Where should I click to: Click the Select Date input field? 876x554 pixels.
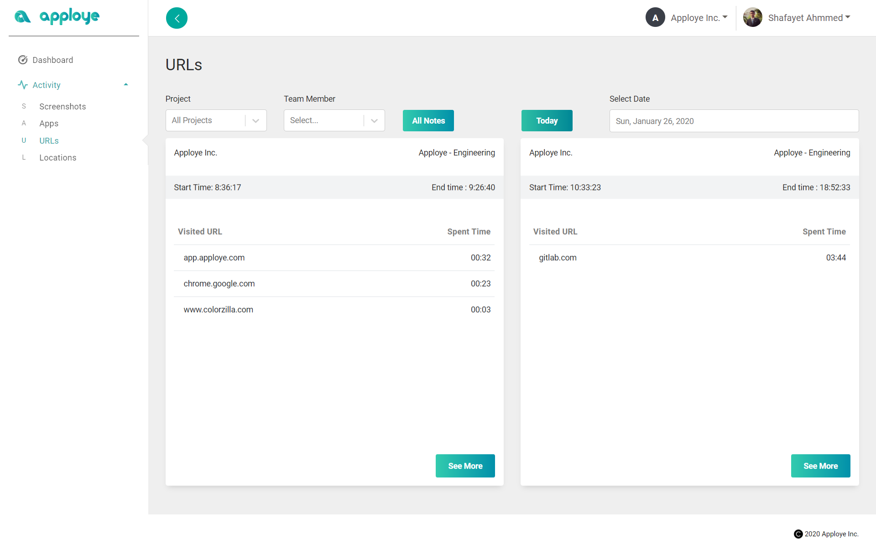coord(734,121)
